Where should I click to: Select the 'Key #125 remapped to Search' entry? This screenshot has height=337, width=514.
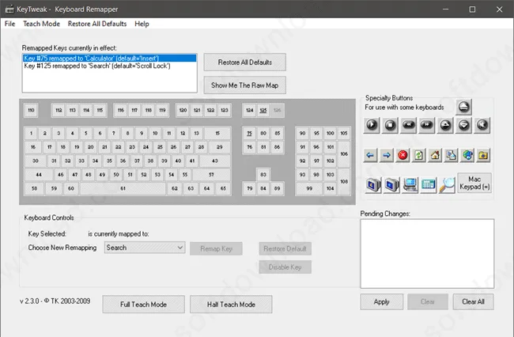pyautogui.click(x=109, y=66)
